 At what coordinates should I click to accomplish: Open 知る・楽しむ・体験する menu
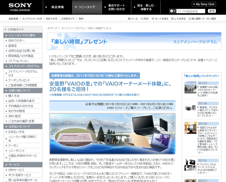tap(146, 7)
